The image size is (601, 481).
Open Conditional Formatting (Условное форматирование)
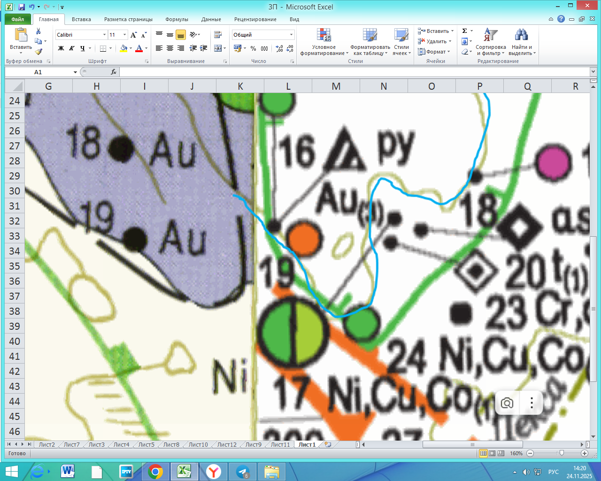coord(324,42)
